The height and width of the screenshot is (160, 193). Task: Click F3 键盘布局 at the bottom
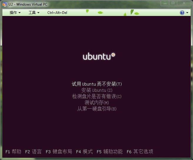(59, 151)
